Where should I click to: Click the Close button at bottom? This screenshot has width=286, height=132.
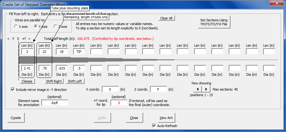pos(134,118)
